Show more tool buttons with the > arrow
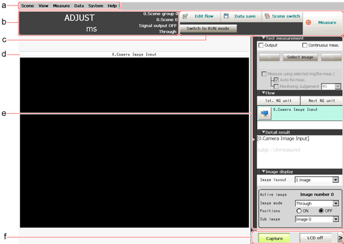The image size is (344, 244). (340, 238)
